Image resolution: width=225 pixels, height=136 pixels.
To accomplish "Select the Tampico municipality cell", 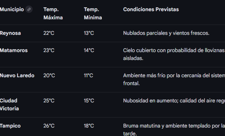I will [x=10, y=126].
